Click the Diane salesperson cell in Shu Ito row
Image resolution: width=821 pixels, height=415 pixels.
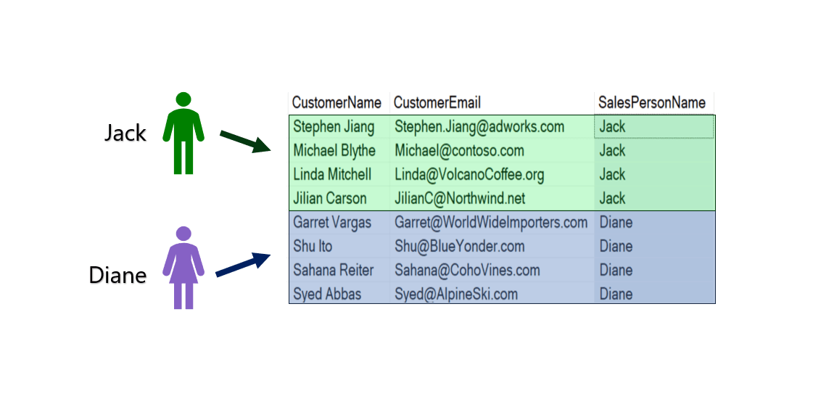654,246
